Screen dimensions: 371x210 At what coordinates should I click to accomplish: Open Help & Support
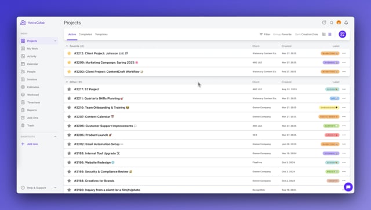pyautogui.click(x=37, y=188)
